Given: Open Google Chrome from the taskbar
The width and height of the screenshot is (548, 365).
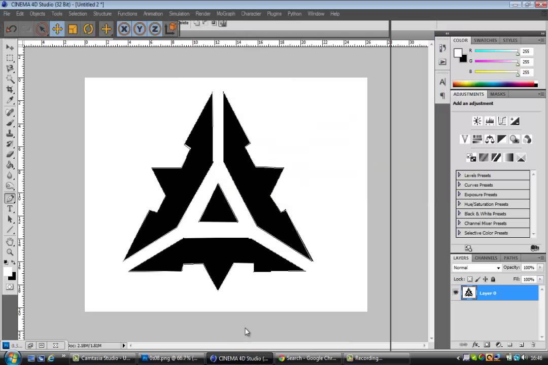Looking at the screenshot, I should 307,358.
